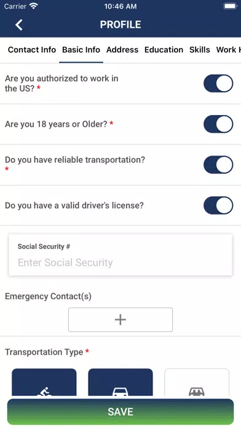This screenshot has width=241, height=428.
Task: Select the car transportation type
Action: point(120,382)
